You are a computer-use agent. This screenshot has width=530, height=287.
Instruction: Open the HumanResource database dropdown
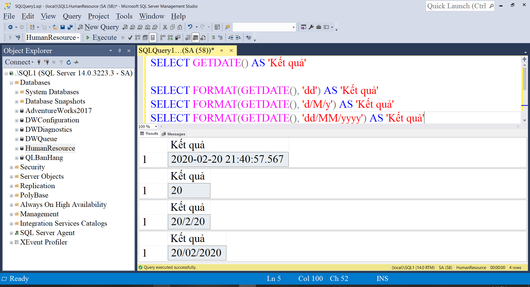point(78,38)
